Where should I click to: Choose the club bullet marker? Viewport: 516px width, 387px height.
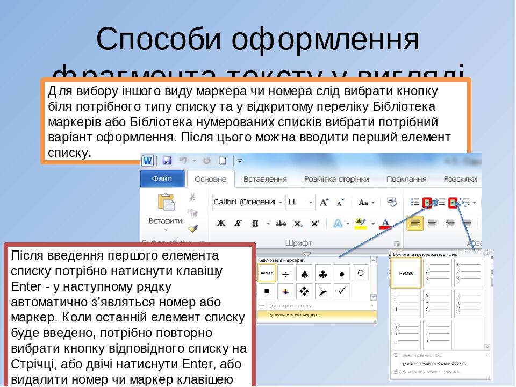pos(323,274)
